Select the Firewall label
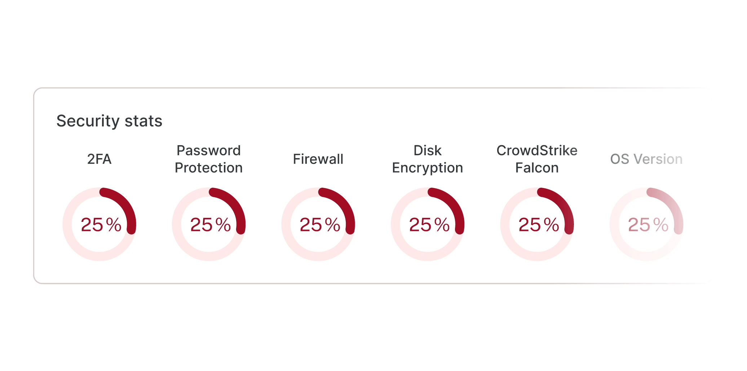The image size is (747, 371). click(x=318, y=159)
